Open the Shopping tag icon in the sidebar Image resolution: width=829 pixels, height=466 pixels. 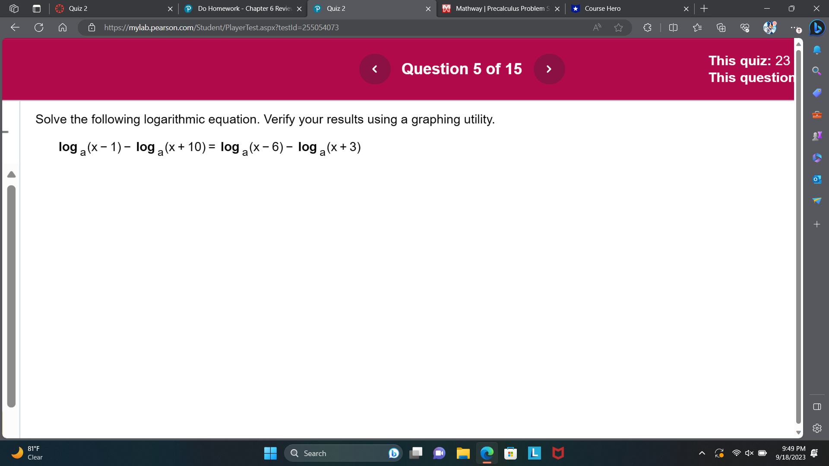(x=817, y=92)
